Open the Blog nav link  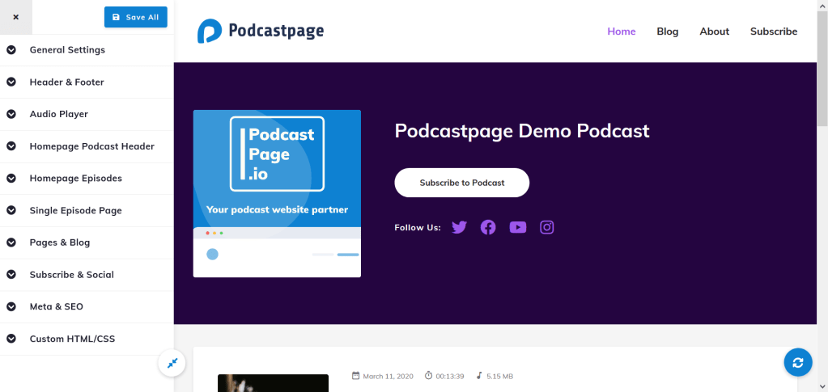click(668, 32)
